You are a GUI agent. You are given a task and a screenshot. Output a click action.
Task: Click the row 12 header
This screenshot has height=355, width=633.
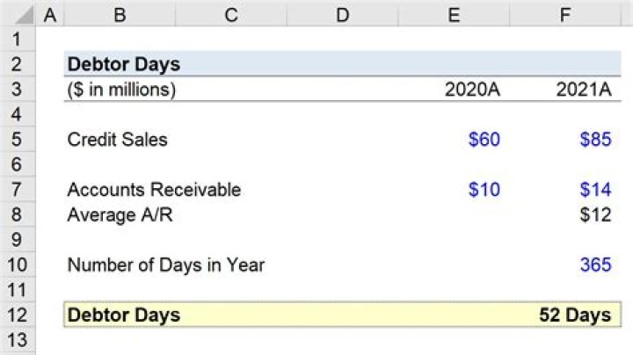tap(18, 315)
